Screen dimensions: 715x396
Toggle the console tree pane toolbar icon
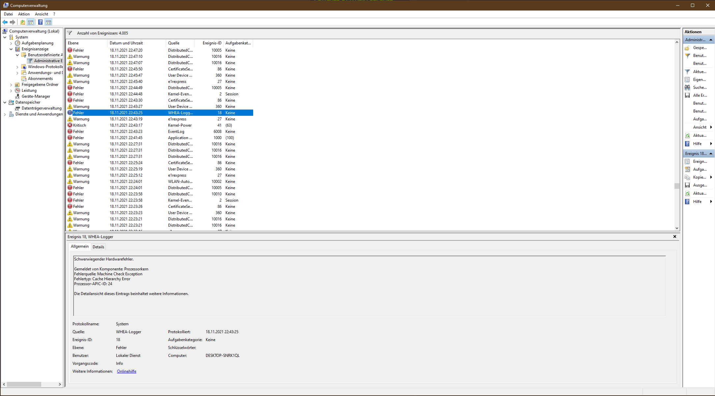tap(31, 22)
